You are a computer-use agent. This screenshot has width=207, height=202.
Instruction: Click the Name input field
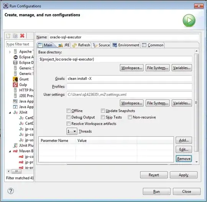[x=124, y=37]
